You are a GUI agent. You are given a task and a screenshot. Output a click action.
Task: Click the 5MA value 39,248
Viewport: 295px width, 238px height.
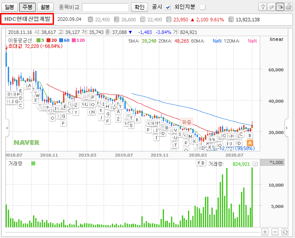coord(149,41)
